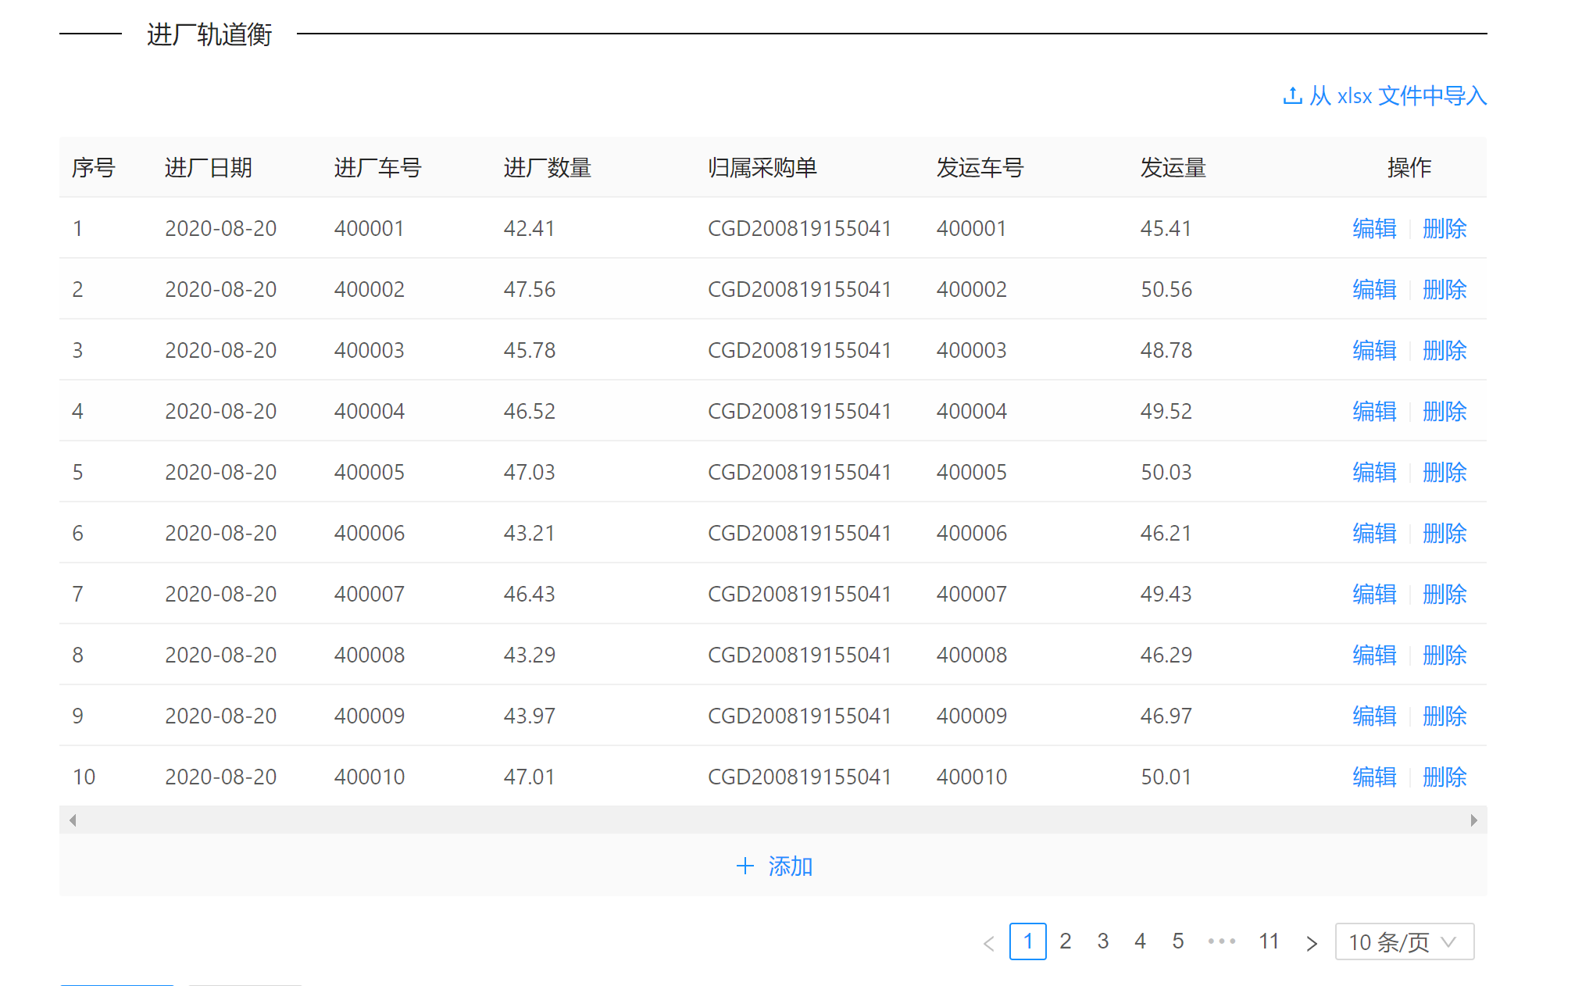Select page 5 in pagination

[1177, 941]
